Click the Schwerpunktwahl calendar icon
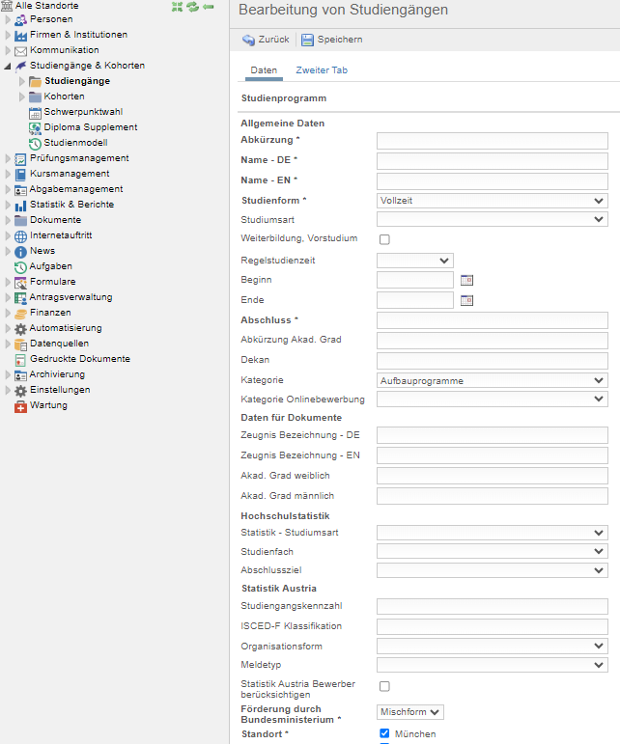The height and width of the screenshot is (744, 620). [x=35, y=113]
